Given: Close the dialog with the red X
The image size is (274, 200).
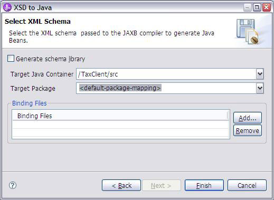Looking at the screenshot, I should (x=267, y=7).
